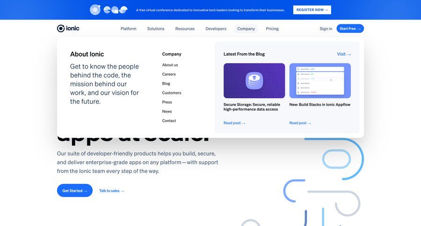
Task: Click Secure Storage post title
Action: point(252,107)
